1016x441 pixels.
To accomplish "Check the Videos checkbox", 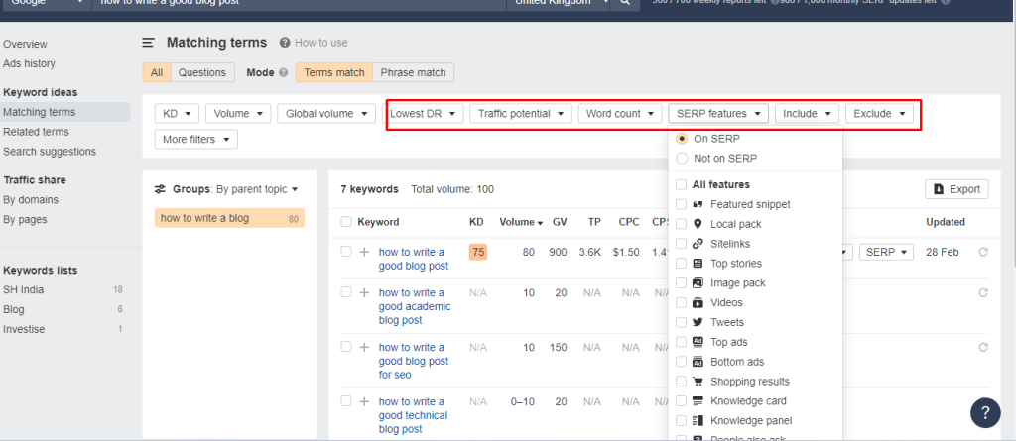I will (681, 303).
